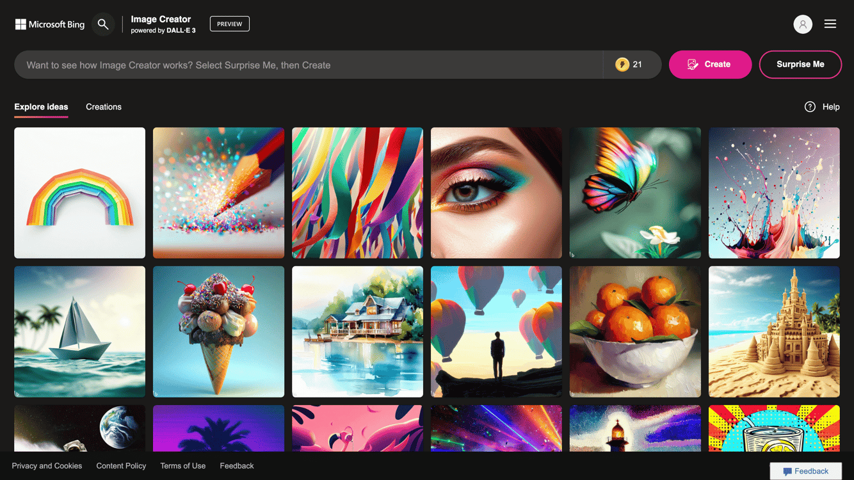Open the Content Policy link
Viewport: 854px width, 480px height.
[121, 465]
